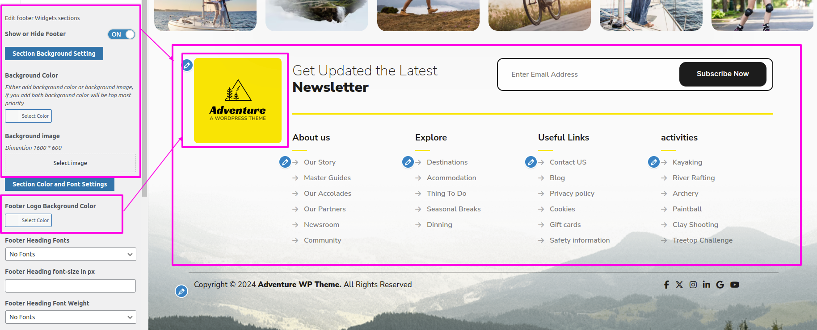Open the Contact US link
Image resolution: width=817 pixels, height=330 pixels.
(x=568, y=162)
